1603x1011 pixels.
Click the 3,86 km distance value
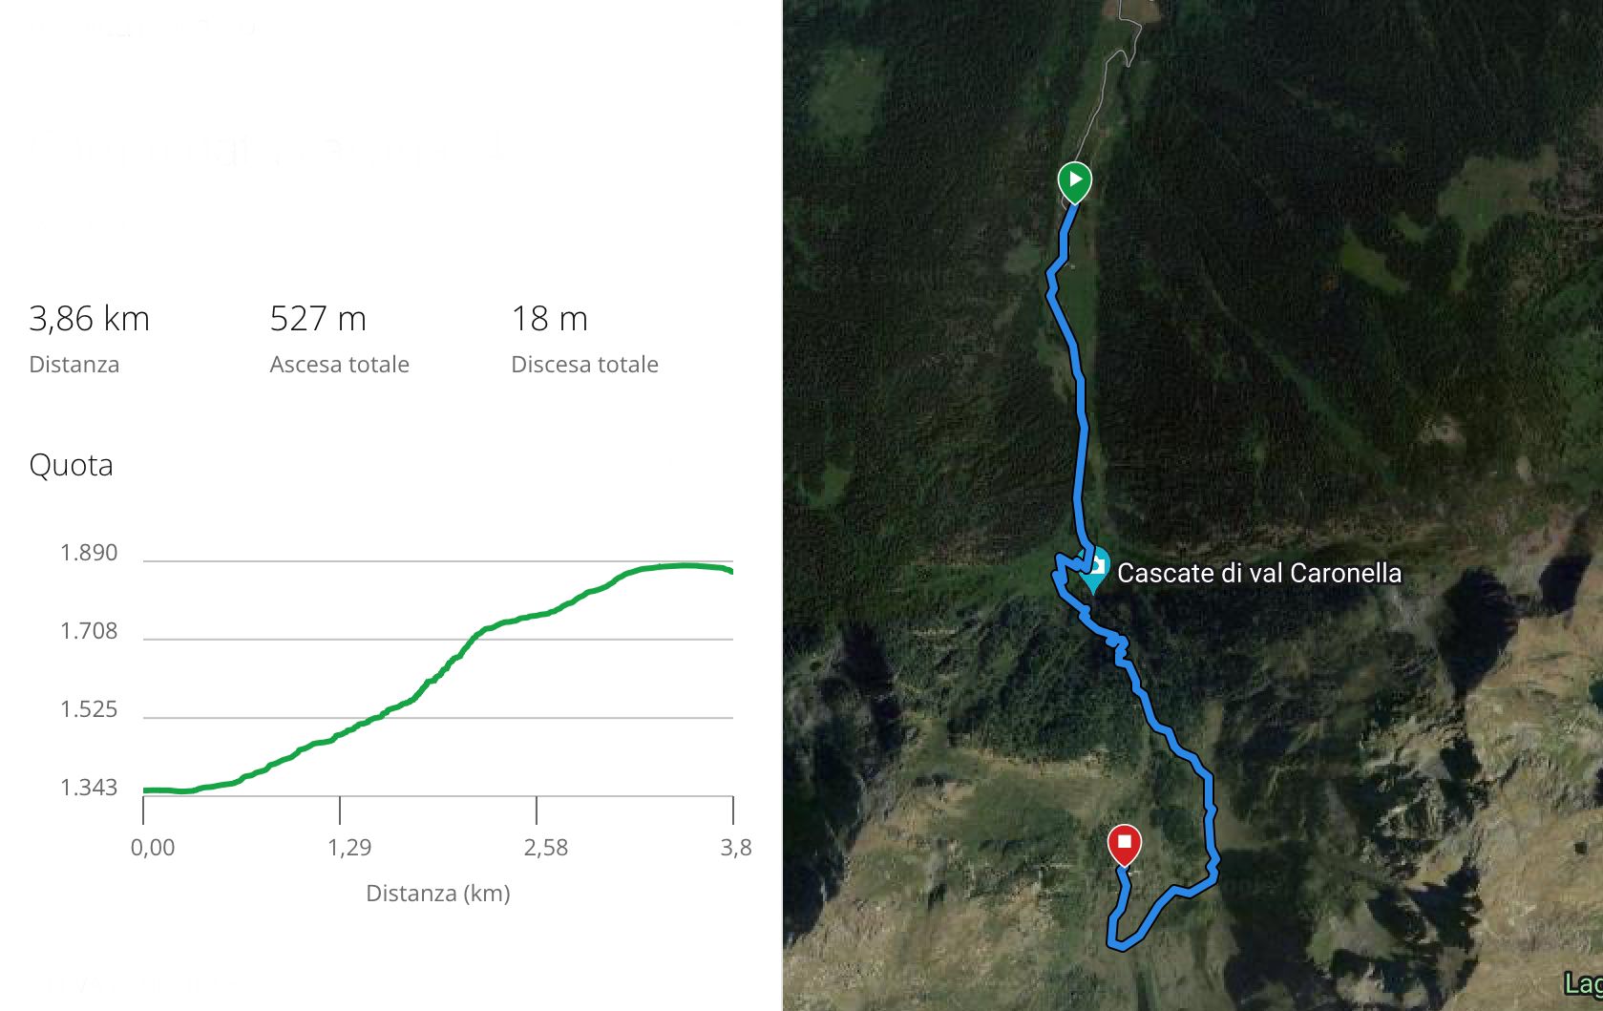tap(89, 318)
